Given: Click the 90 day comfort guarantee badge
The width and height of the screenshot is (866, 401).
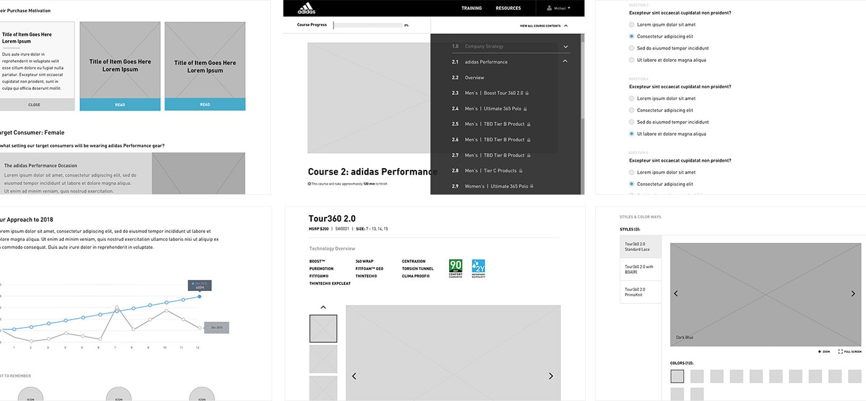Looking at the screenshot, I should click(456, 268).
